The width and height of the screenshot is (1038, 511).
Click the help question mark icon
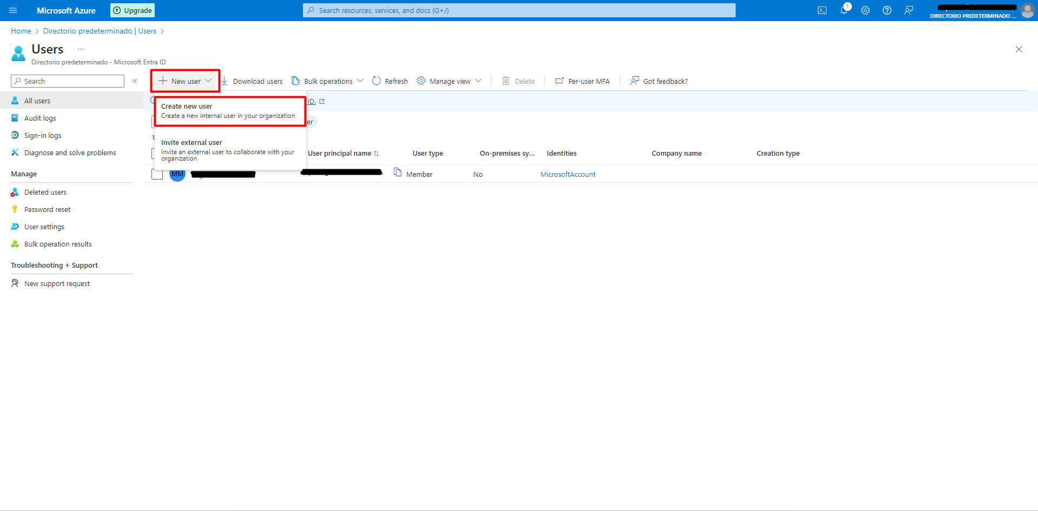click(x=887, y=10)
